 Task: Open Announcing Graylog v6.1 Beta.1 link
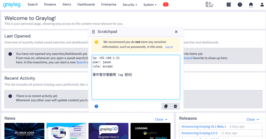(x=204, y=127)
